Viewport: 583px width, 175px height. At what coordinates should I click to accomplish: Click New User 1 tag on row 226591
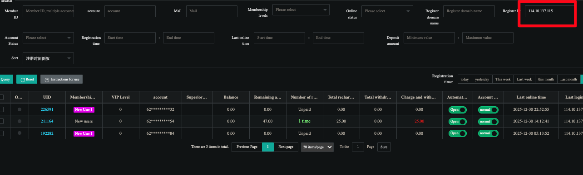click(x=84, y=109)
